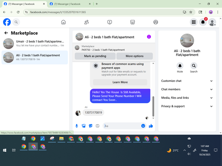Open the Marketplace storefront icon
This screenshot has height=166, width=222.
pos(132,22)
